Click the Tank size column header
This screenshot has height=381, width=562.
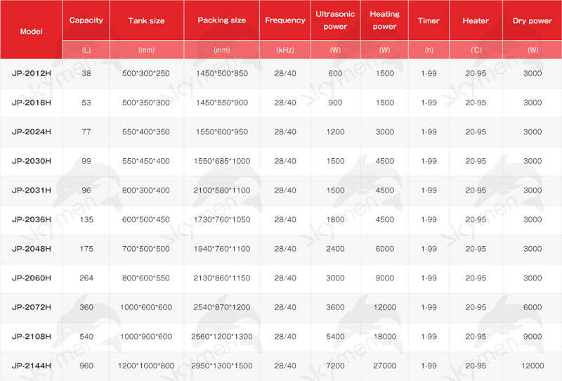[x=146, y=20]
